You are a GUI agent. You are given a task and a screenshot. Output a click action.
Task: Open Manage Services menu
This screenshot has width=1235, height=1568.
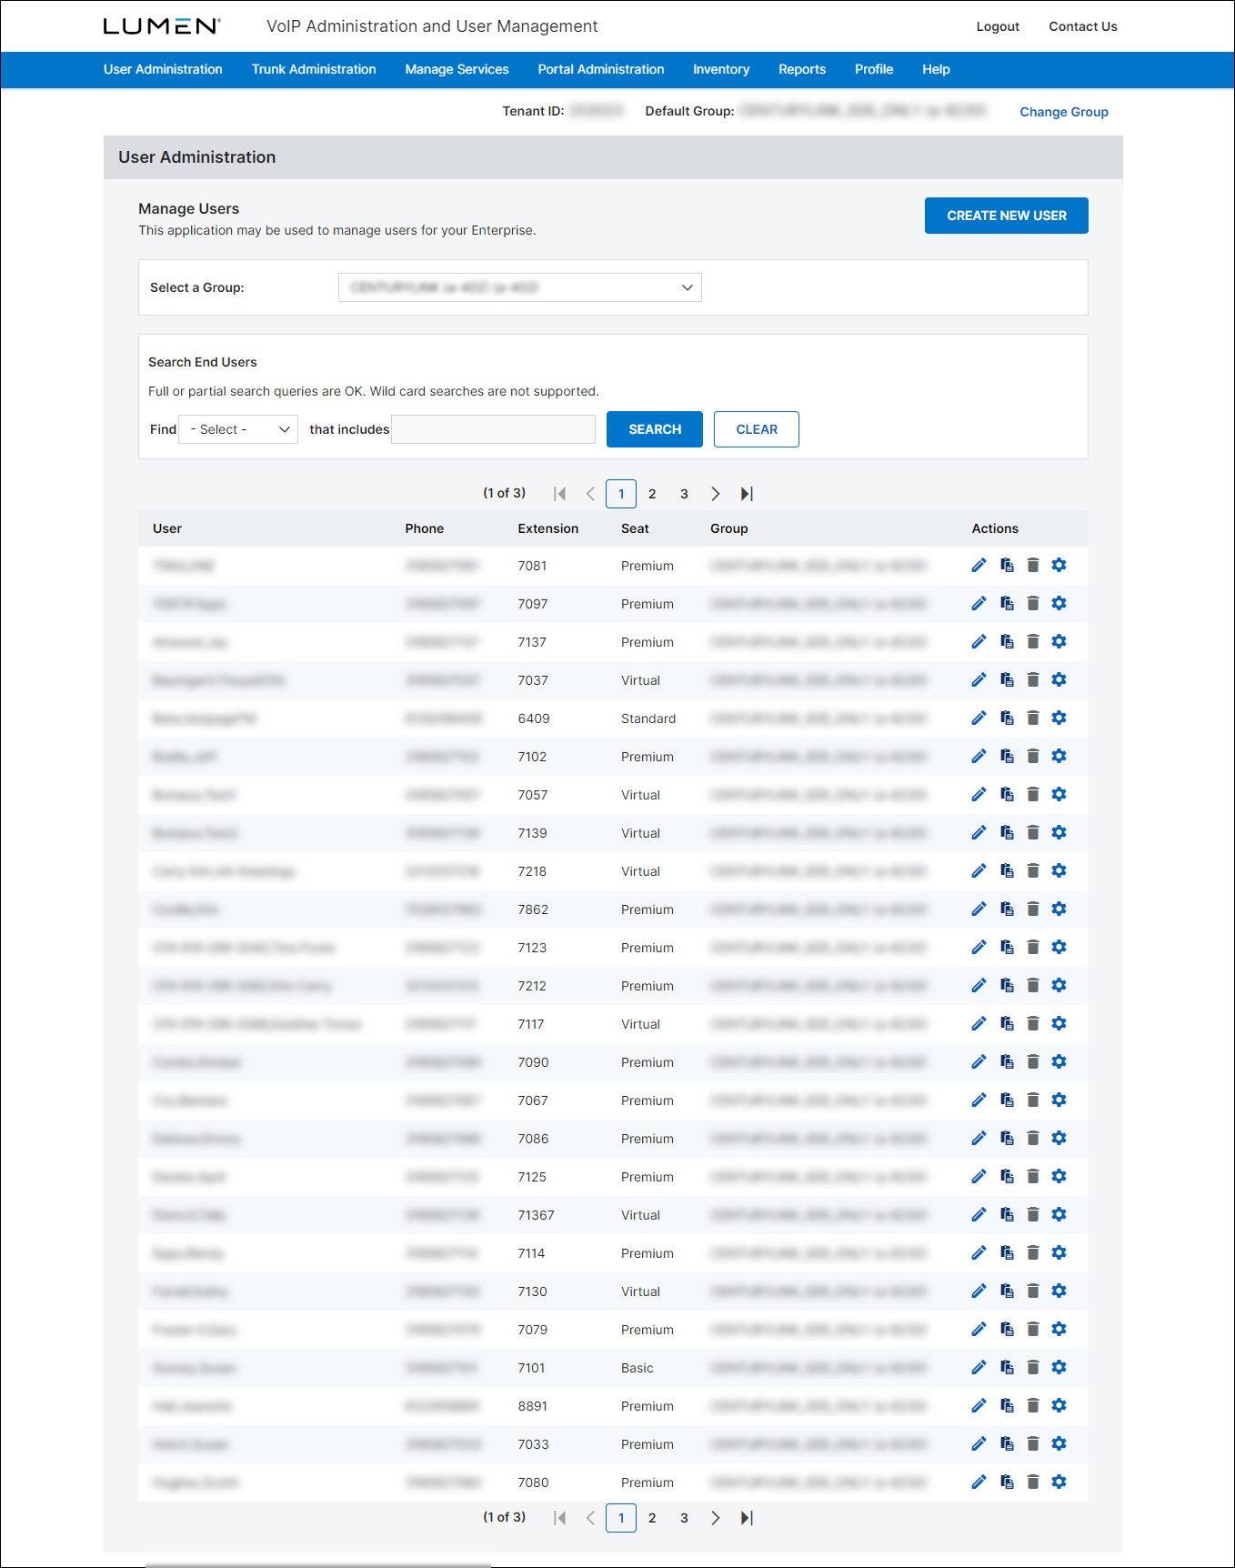point(457,69)
